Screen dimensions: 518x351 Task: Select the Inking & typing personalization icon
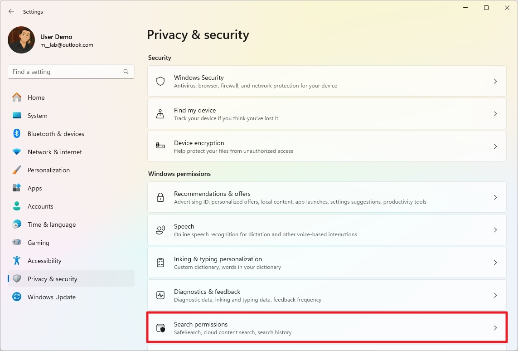tap(160, 262)
